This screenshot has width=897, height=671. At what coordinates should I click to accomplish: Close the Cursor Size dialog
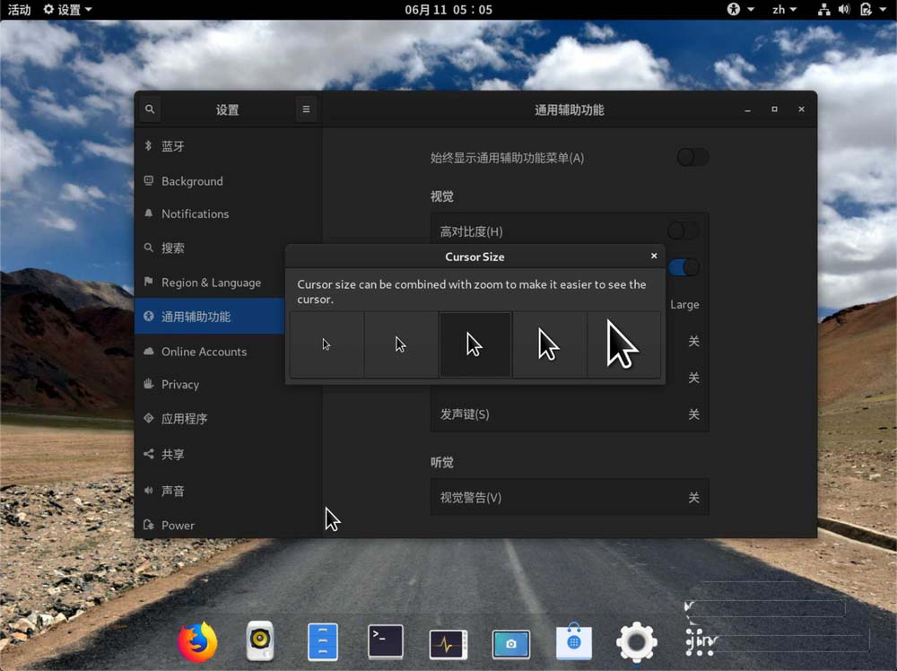pyautogui.click(x=654, y=256)
